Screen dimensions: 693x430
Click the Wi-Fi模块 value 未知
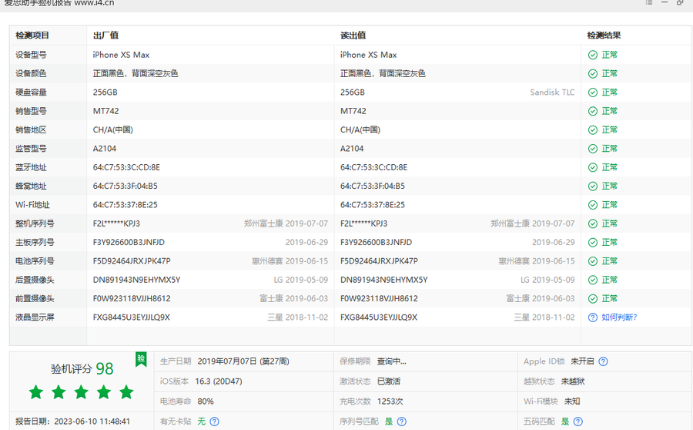572,401
